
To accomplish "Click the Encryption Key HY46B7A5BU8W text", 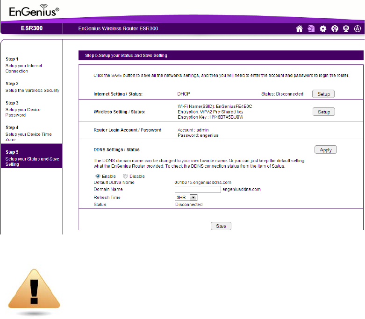I will click(210, 117).
